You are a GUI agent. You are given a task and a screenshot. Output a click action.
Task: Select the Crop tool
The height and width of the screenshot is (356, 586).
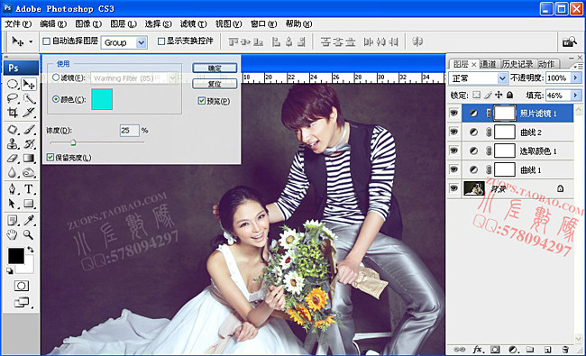[x=13, y=112]
